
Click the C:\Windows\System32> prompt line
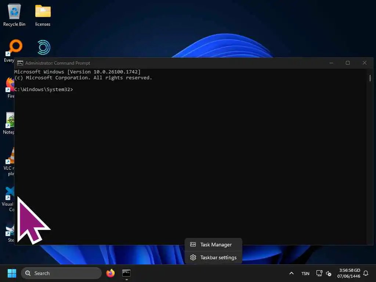(x=44, y=90)
